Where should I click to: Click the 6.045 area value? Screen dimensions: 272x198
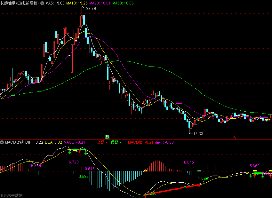click(189, 162)
